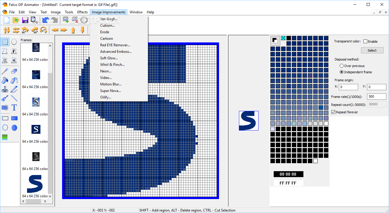Open the File menu
Viewport: 389px width, 213px height.
pyautogui.click(x=12, y=12)
